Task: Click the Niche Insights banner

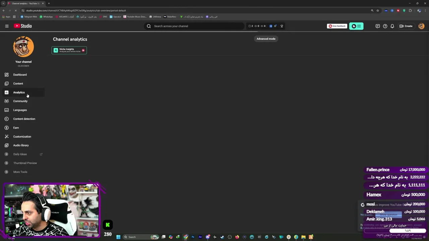Action: point(69,50)
